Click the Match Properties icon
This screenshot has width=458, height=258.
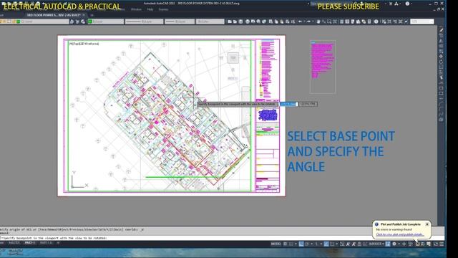(x=288, y=21)
